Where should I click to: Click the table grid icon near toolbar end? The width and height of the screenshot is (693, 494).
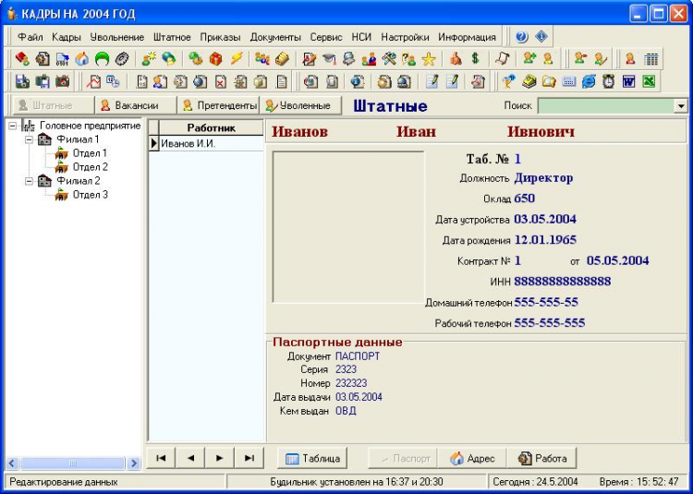pyautogui.click(x=651, y=59)
